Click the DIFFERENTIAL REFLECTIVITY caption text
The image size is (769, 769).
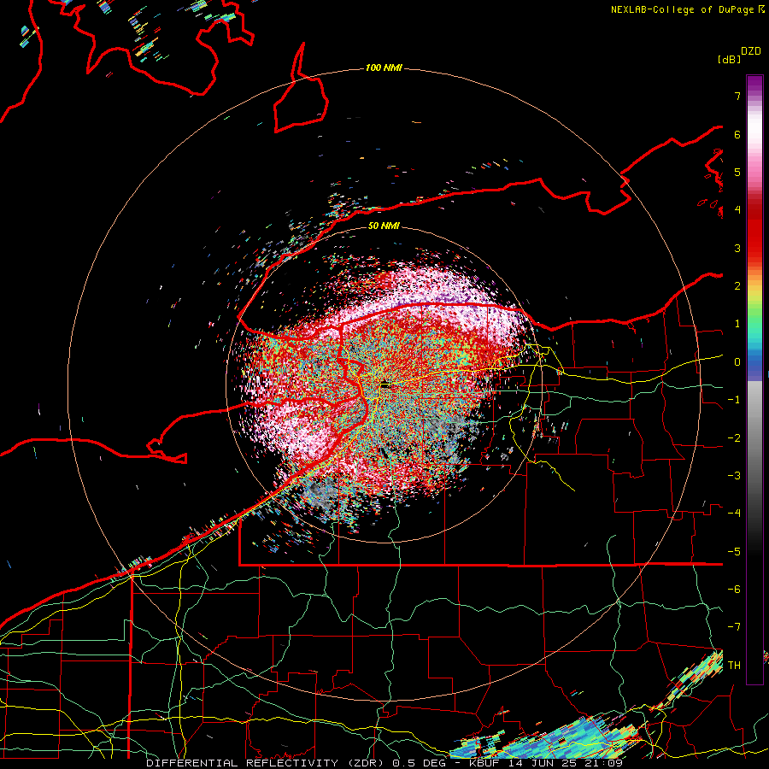click(x=243, y=763)
